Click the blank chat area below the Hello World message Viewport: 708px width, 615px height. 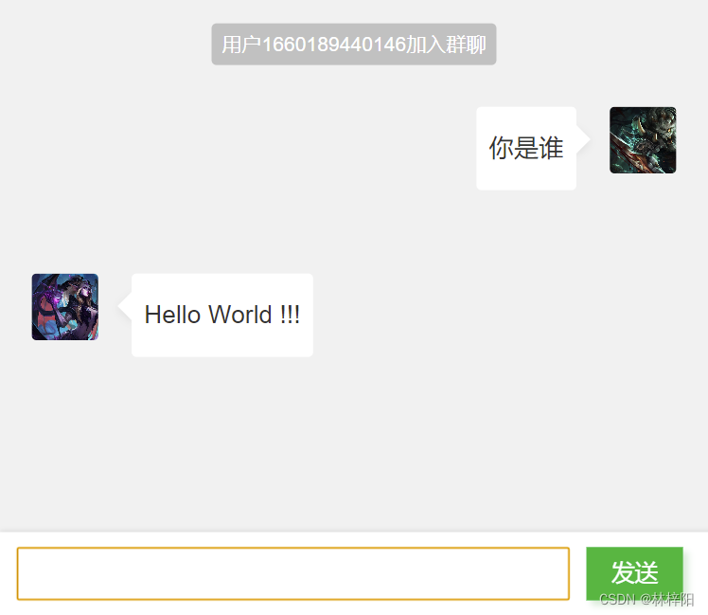pos(354,443)
